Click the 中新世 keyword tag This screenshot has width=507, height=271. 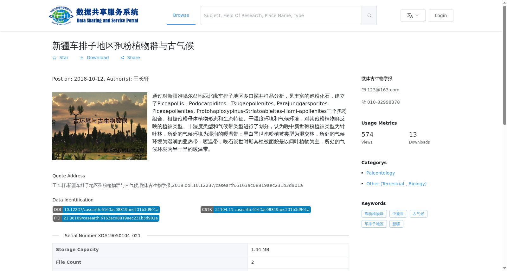tap(398, 214)
